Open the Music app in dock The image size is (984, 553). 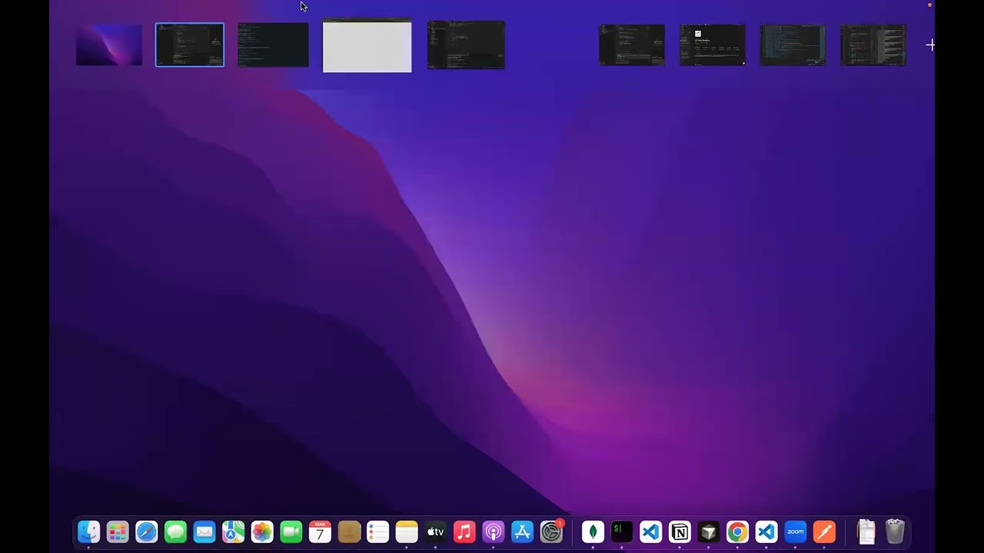point(464,531)
